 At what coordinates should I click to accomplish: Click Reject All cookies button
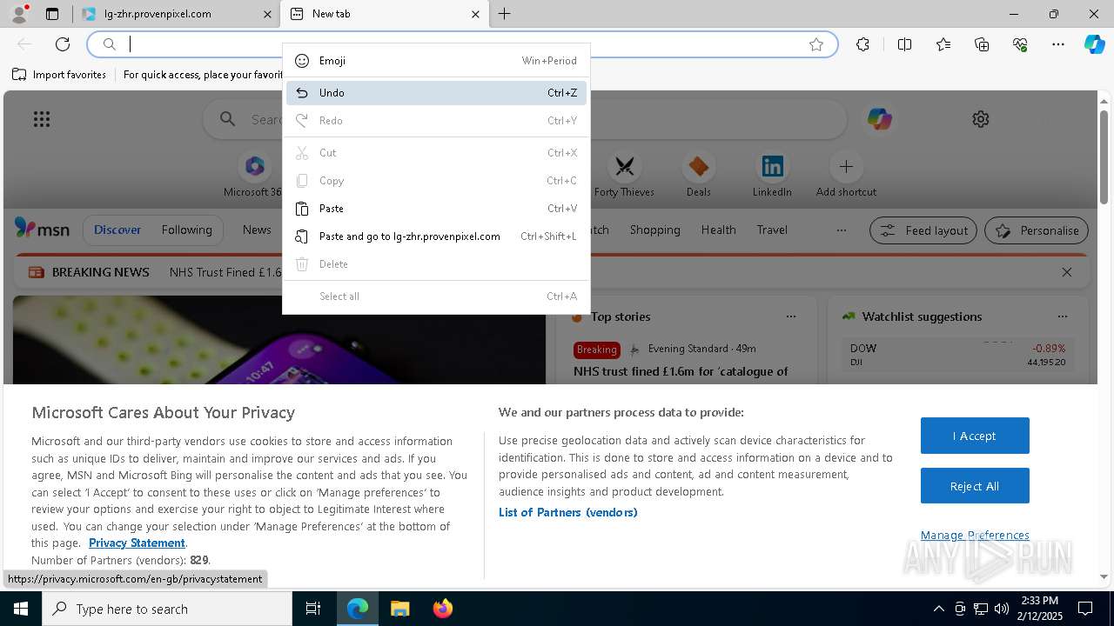(975, 486)
